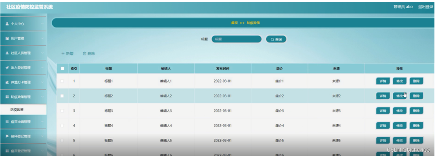This screenshot has width=436, height=156.
Task: Click 修改 for row 标题1
Action: (x=399, y=81)
